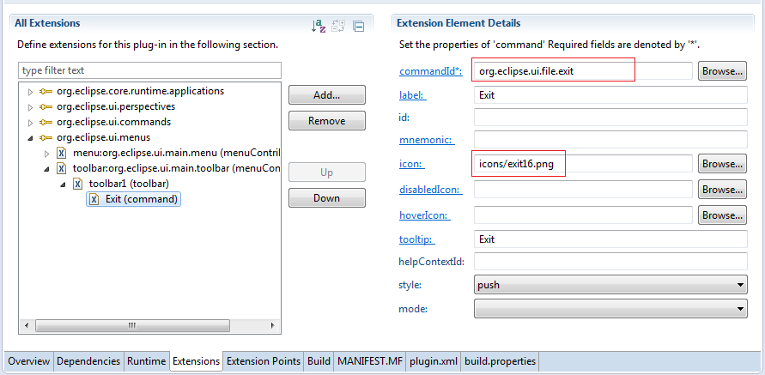Click commandId field with org.eclipse.ui.file.exit

583,70
